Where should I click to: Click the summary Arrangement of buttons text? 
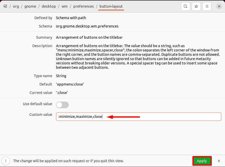pos(89,37)
